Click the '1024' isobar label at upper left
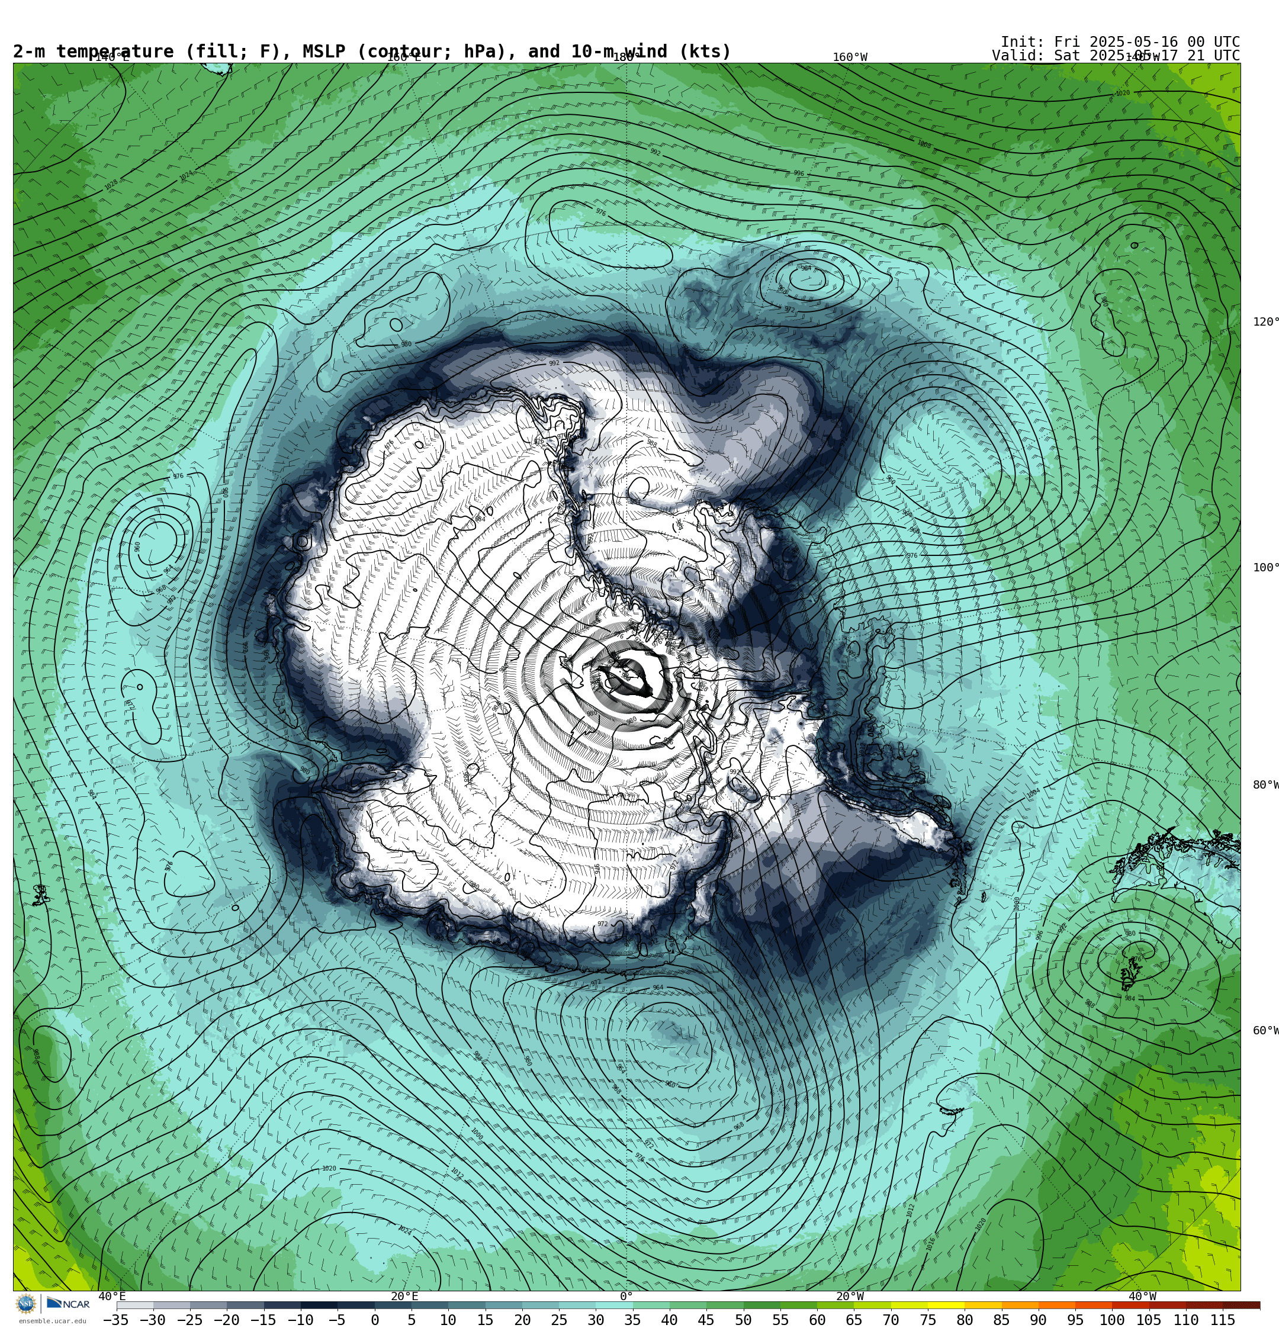Image resolution: width=1279 pixels, height=1328 pixels. 186,175
